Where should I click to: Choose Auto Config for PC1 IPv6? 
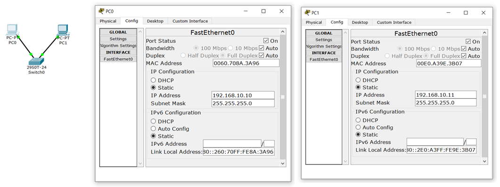click(358, 127)
